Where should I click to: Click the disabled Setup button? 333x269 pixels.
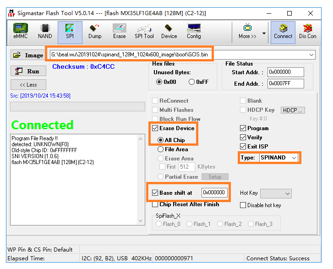(215, 177)
